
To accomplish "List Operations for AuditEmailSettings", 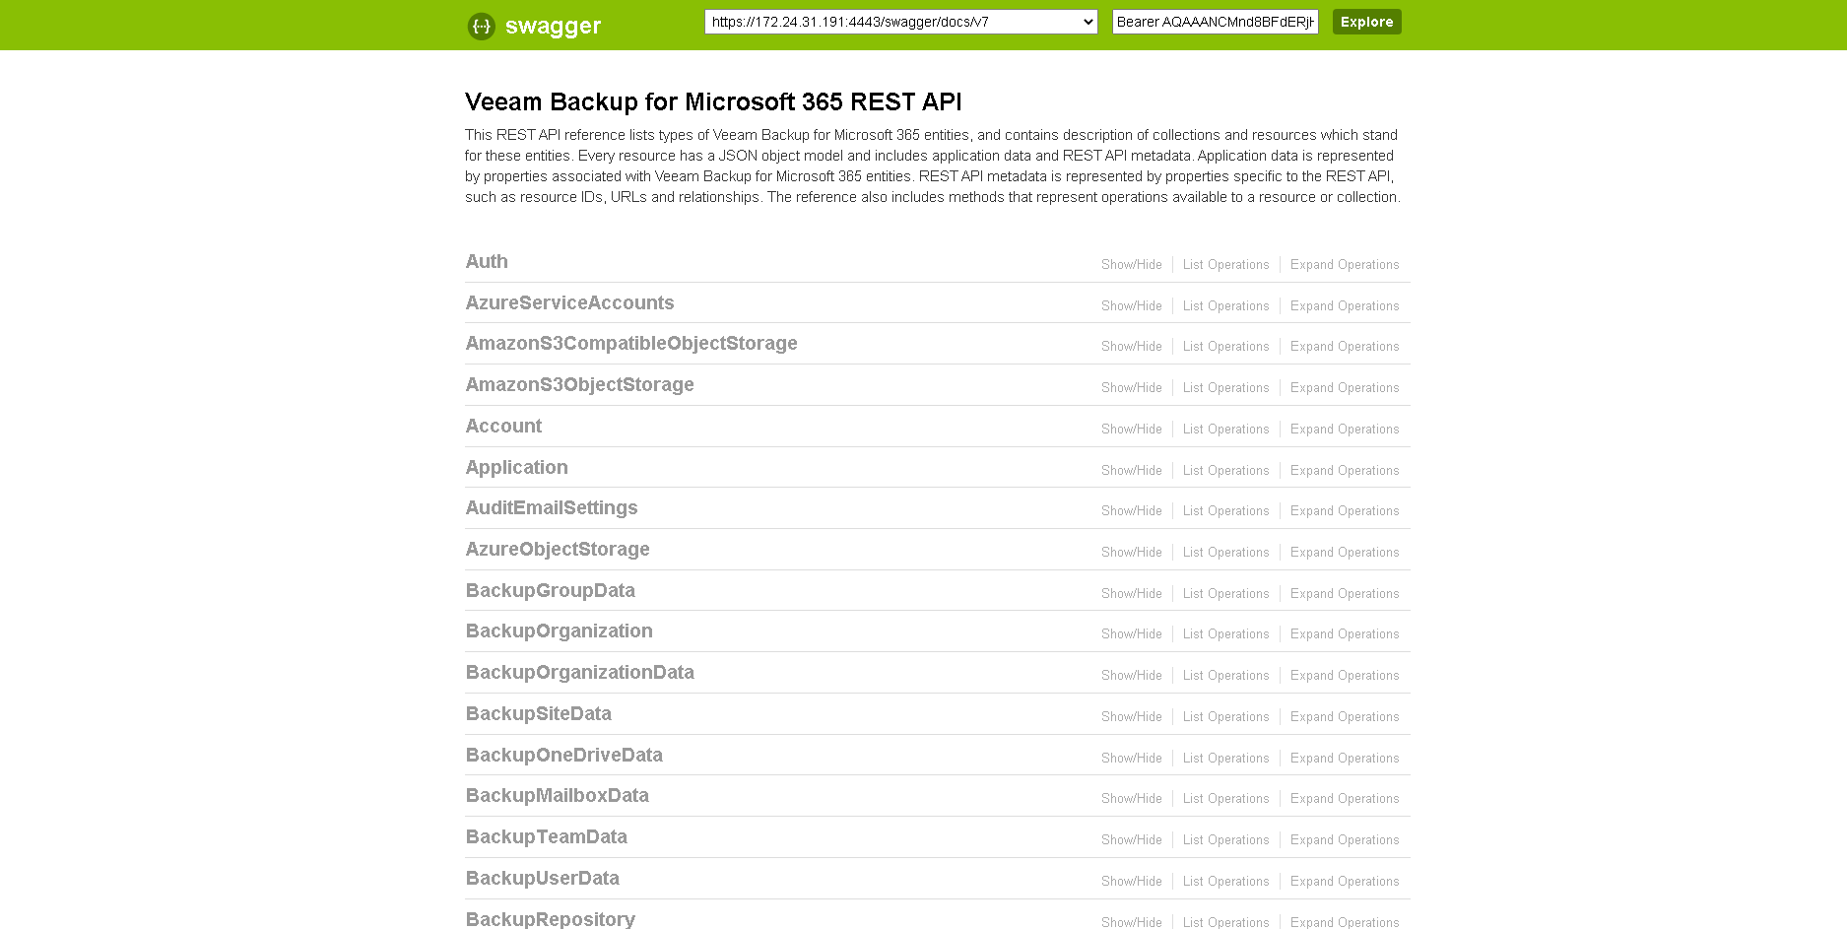I will click(1225, 511).
